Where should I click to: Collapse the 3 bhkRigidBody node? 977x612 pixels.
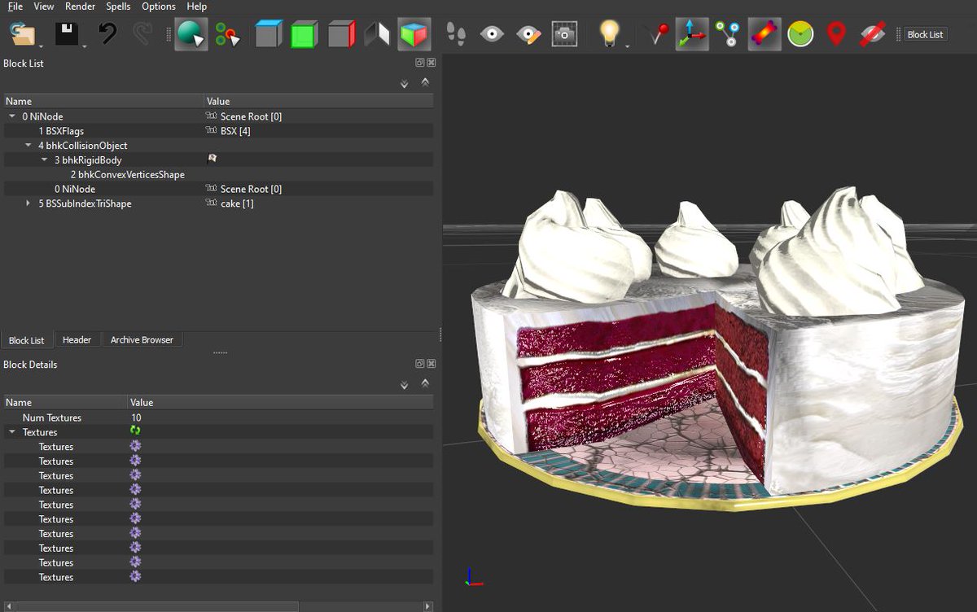tap(45, 160)
